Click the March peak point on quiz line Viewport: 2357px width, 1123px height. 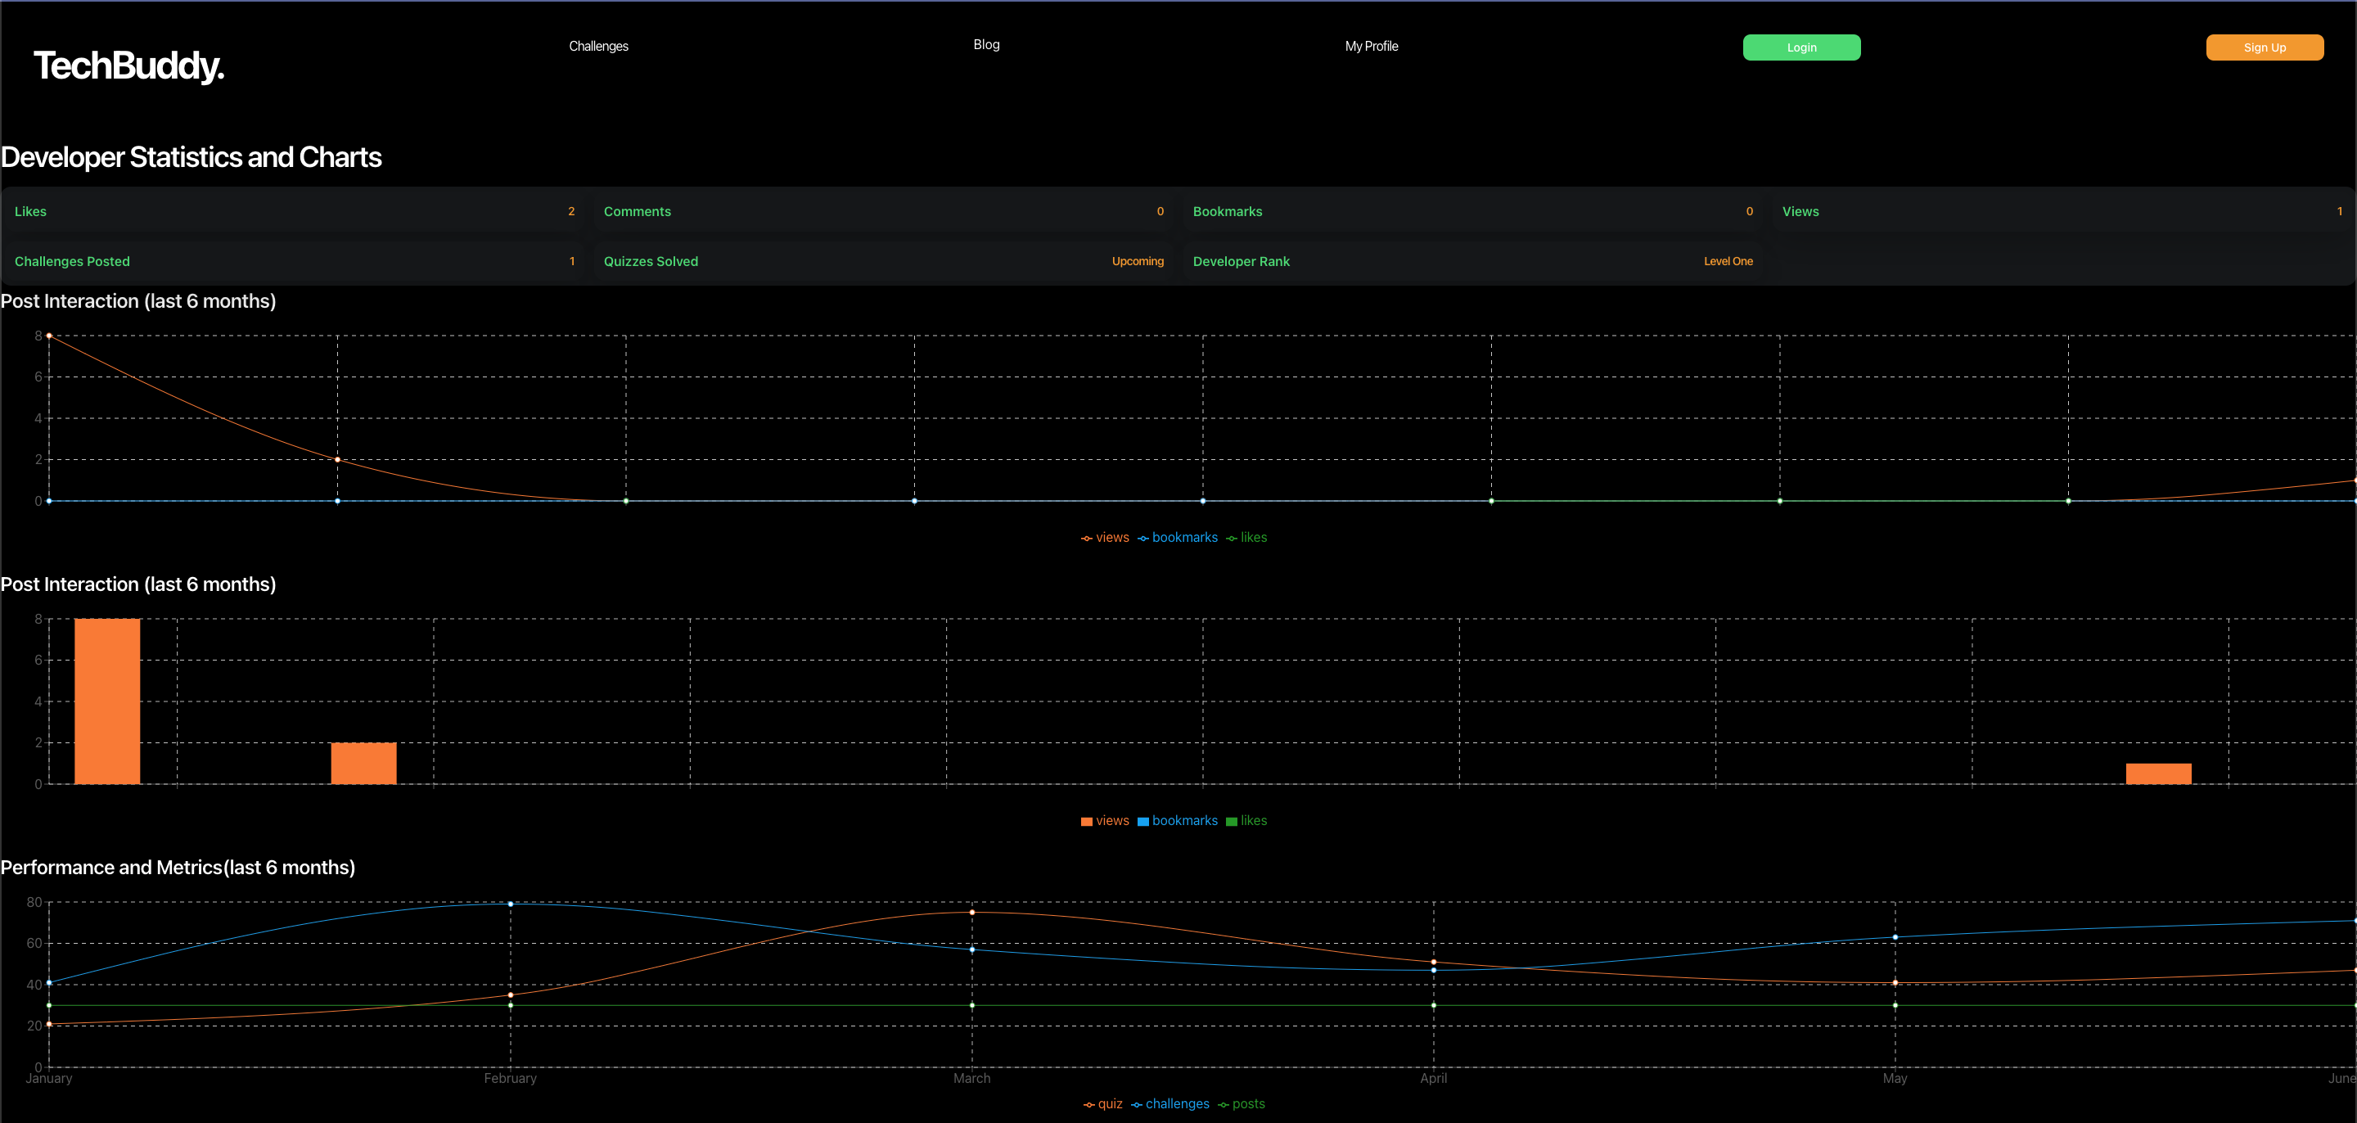[971, 913]
